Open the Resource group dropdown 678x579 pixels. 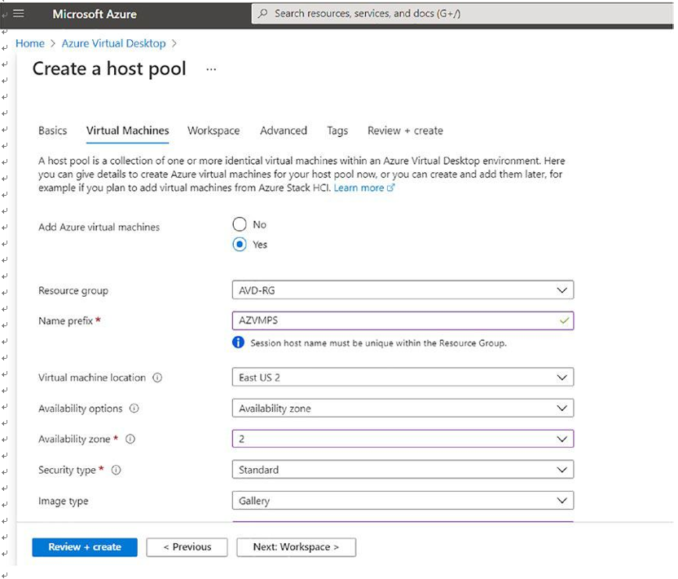[403, 290]
